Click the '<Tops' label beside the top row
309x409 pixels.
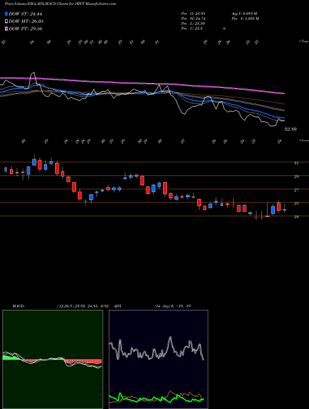click(303, 42)
